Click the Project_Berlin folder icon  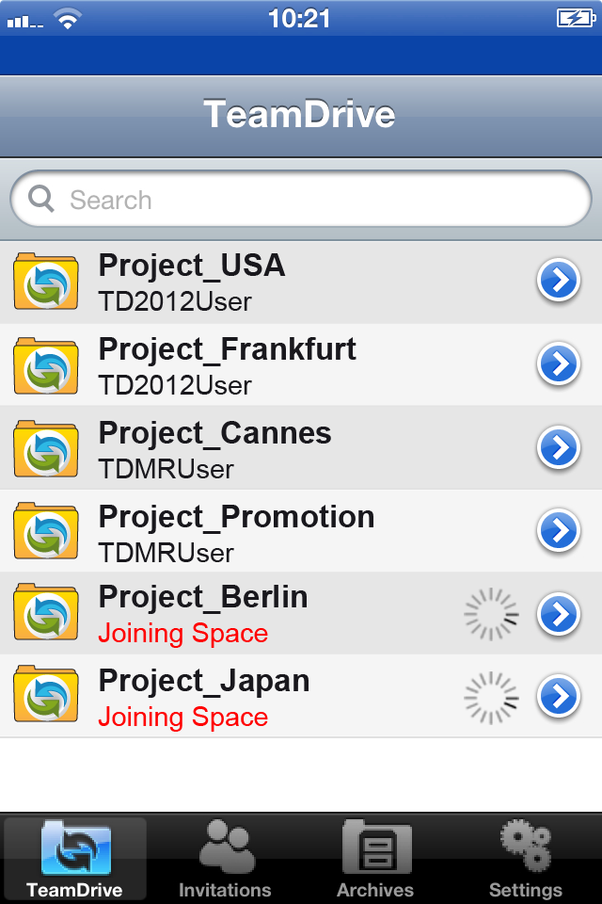46,612
